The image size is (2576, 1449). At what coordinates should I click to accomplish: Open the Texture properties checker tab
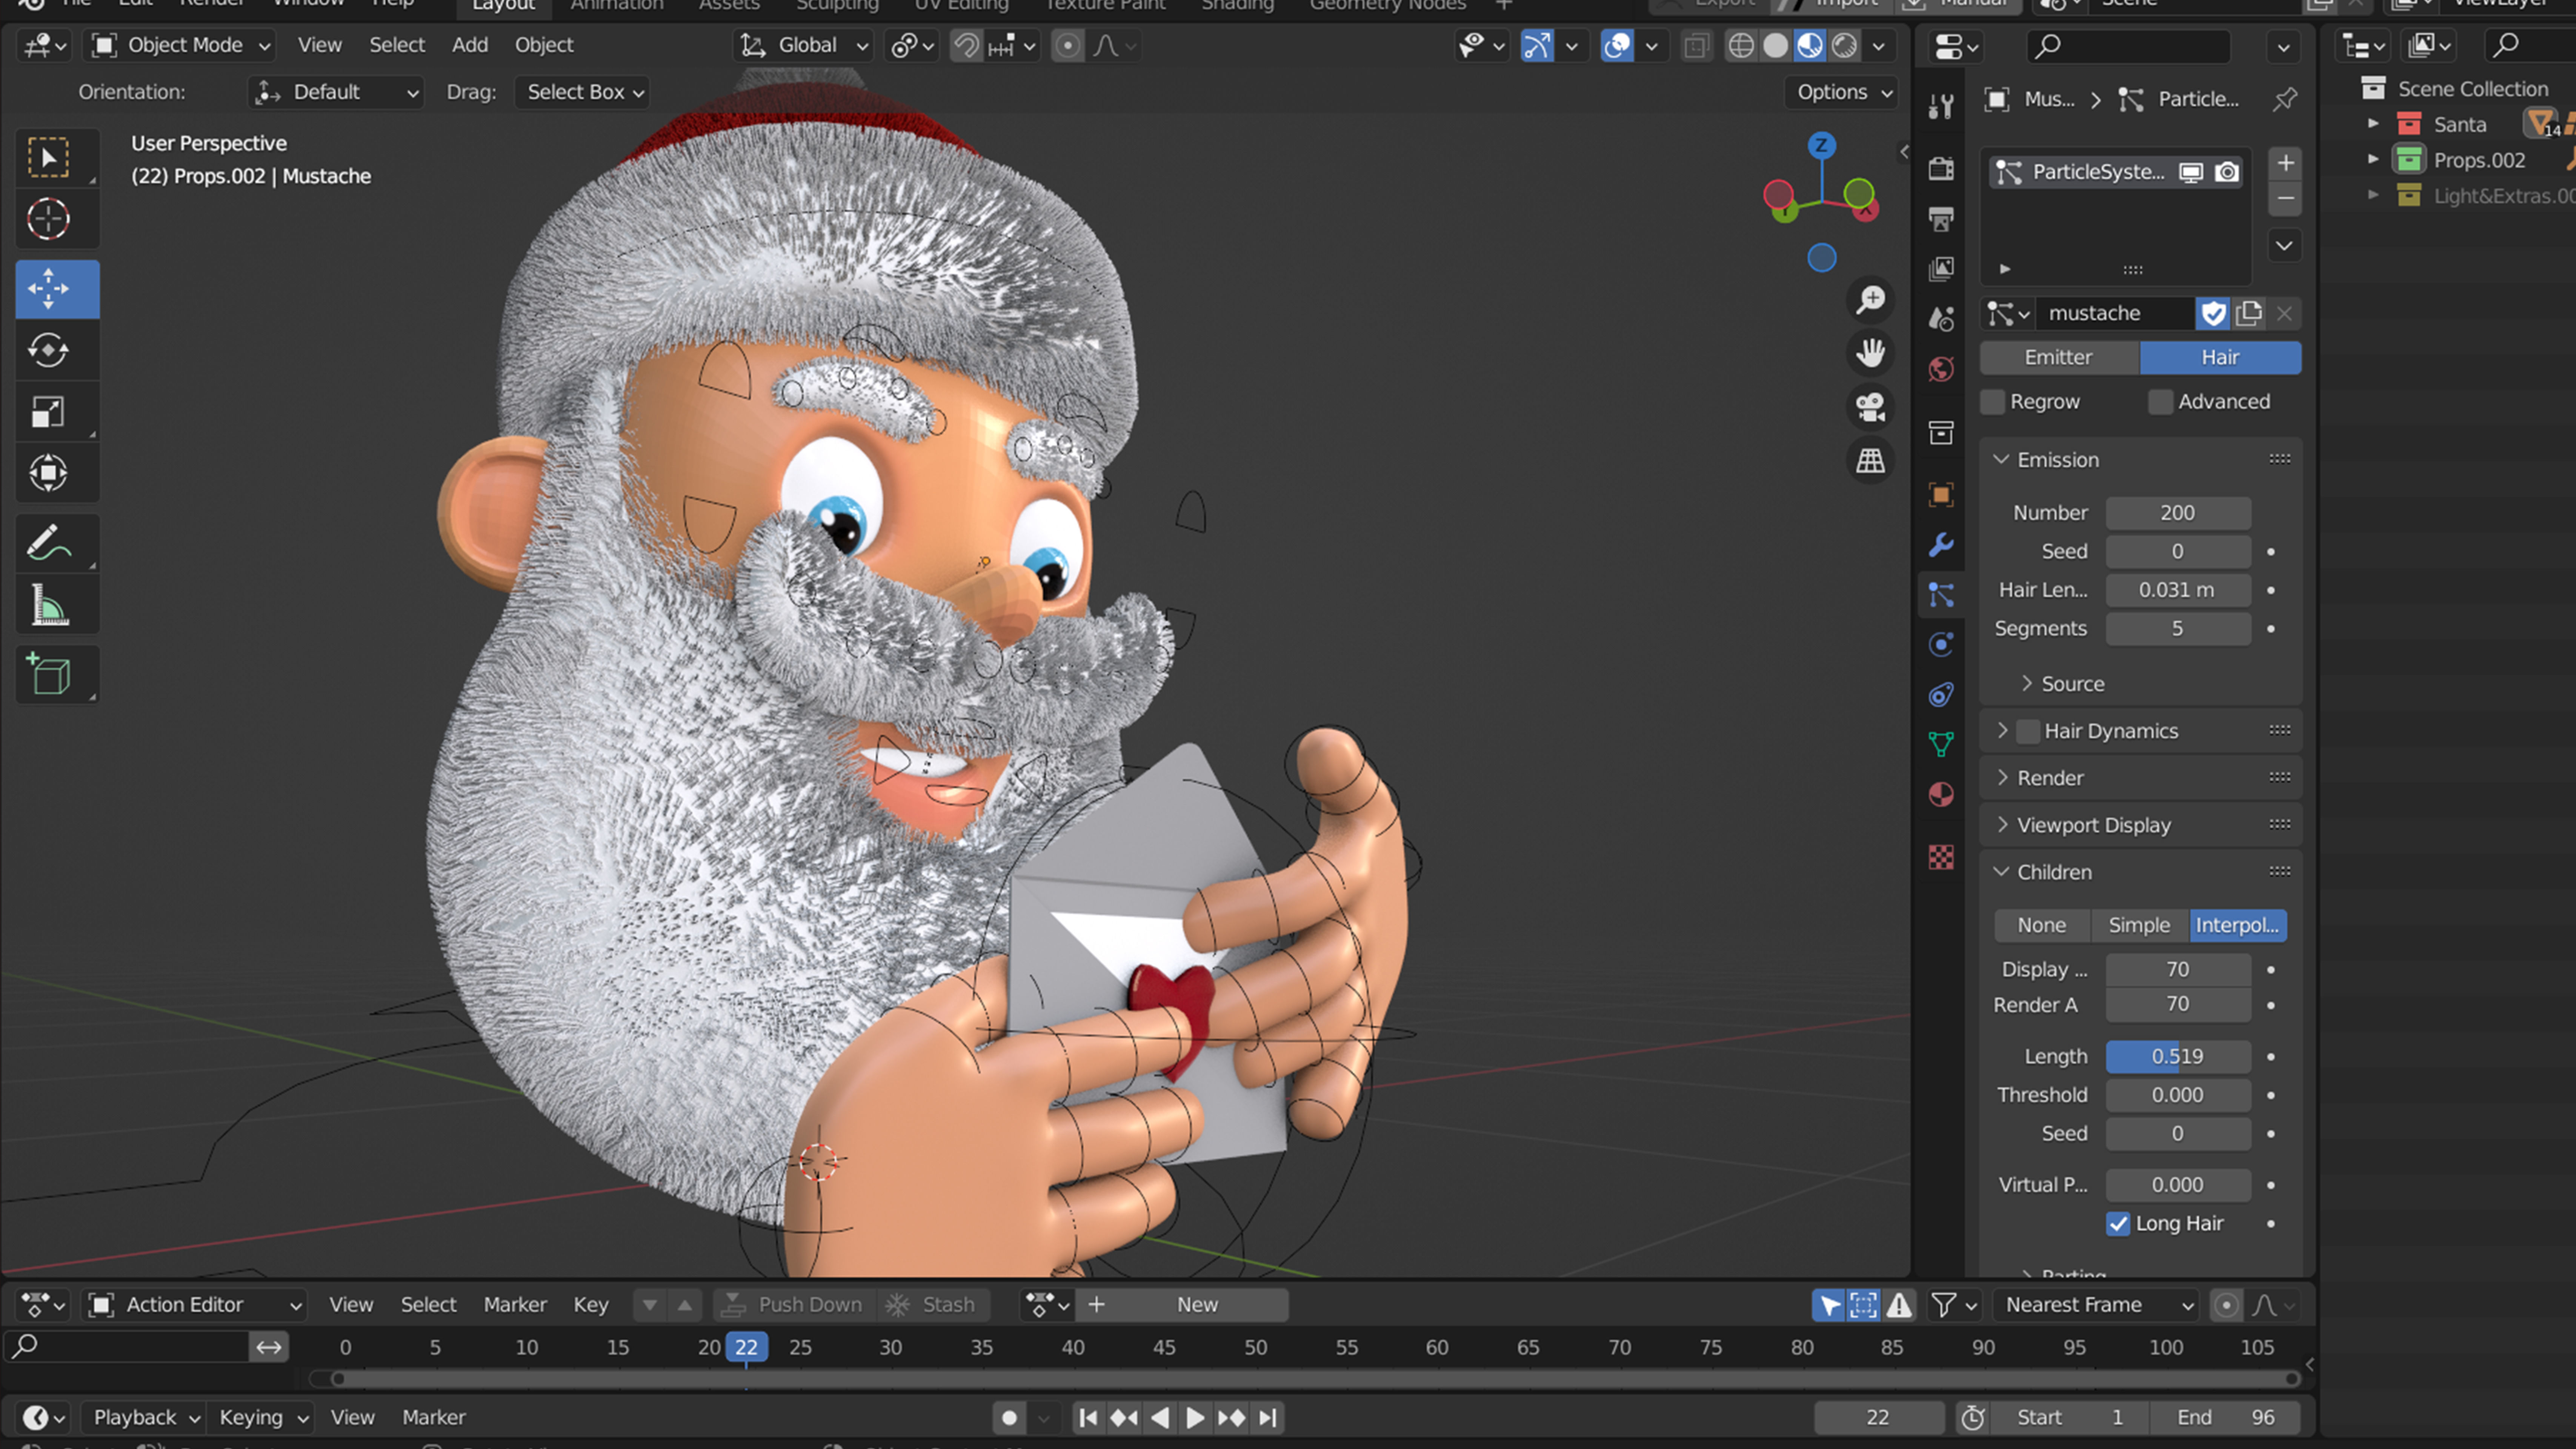[x=1941, y=857]
